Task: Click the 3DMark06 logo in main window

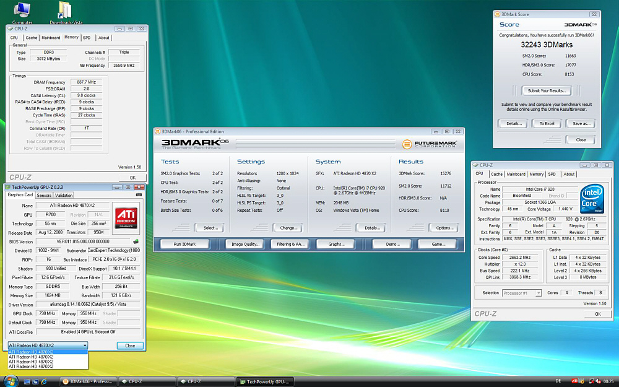Action: tap(195, 144)
